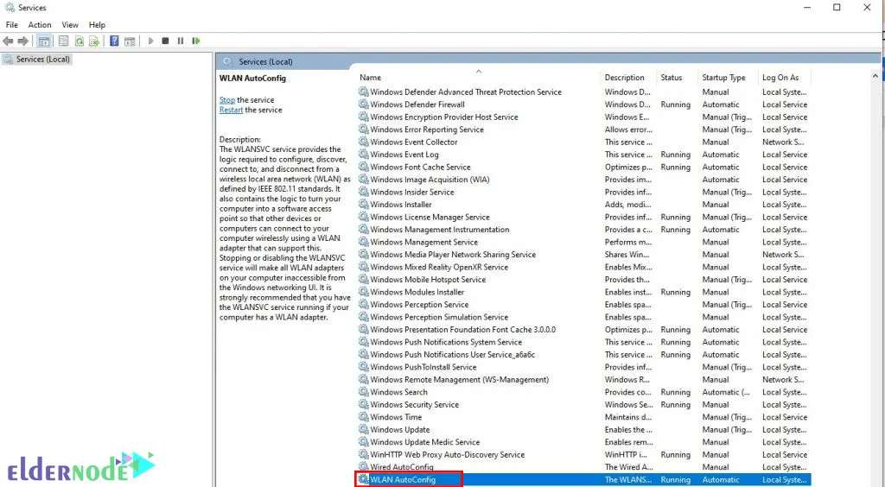Sort by the Status column header
Image resolution: width=885 pixels, height=487 pixels.
pyautogui.click(x=672, y=77)
